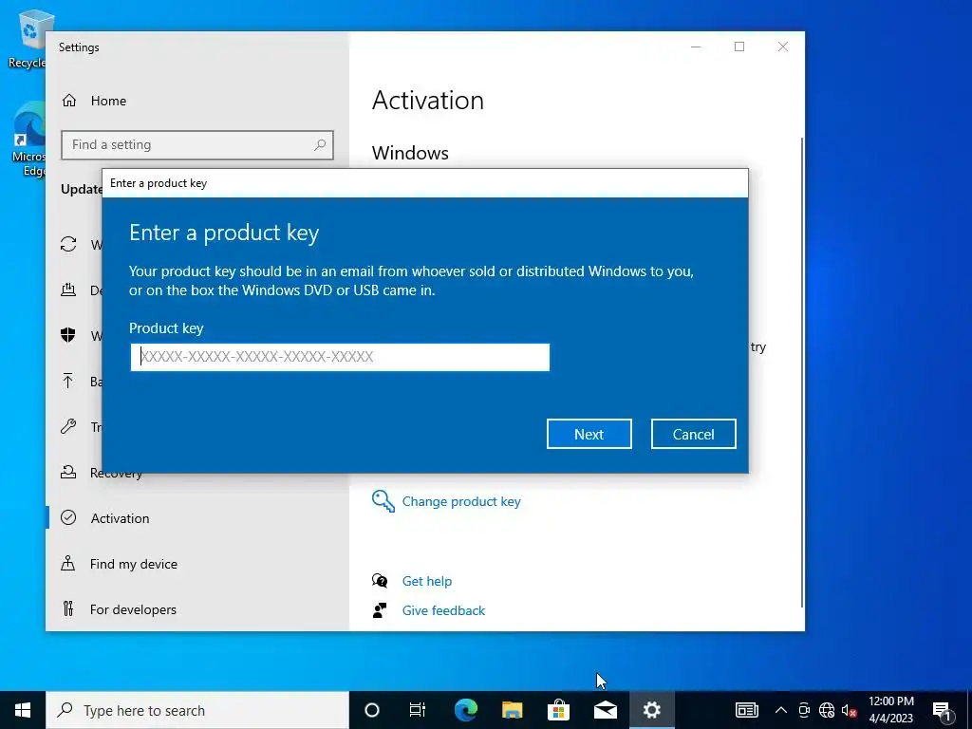The height and width of the screenshot is (729, 972).
Task: Click the Meet Now tray icon
Action: (x=804, y=710)
